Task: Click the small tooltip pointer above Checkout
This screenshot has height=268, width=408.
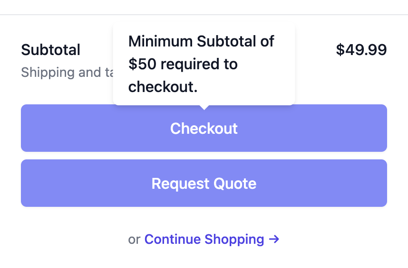Action: [x=204, y=107]
